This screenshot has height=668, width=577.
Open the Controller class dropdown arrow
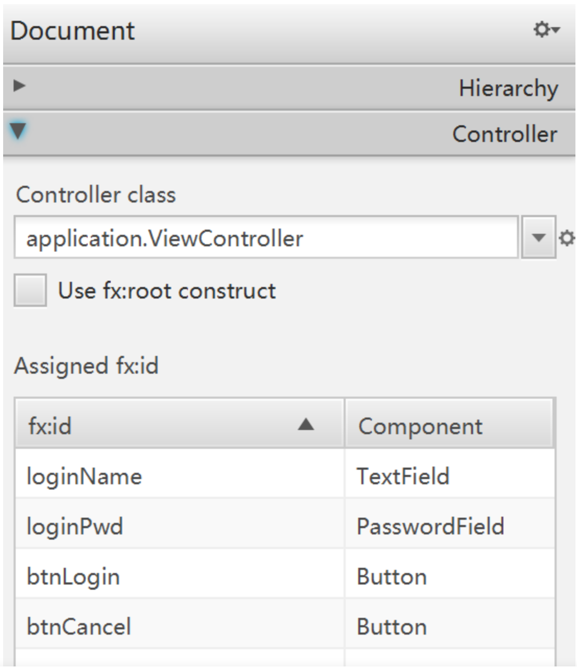[538, 238]
